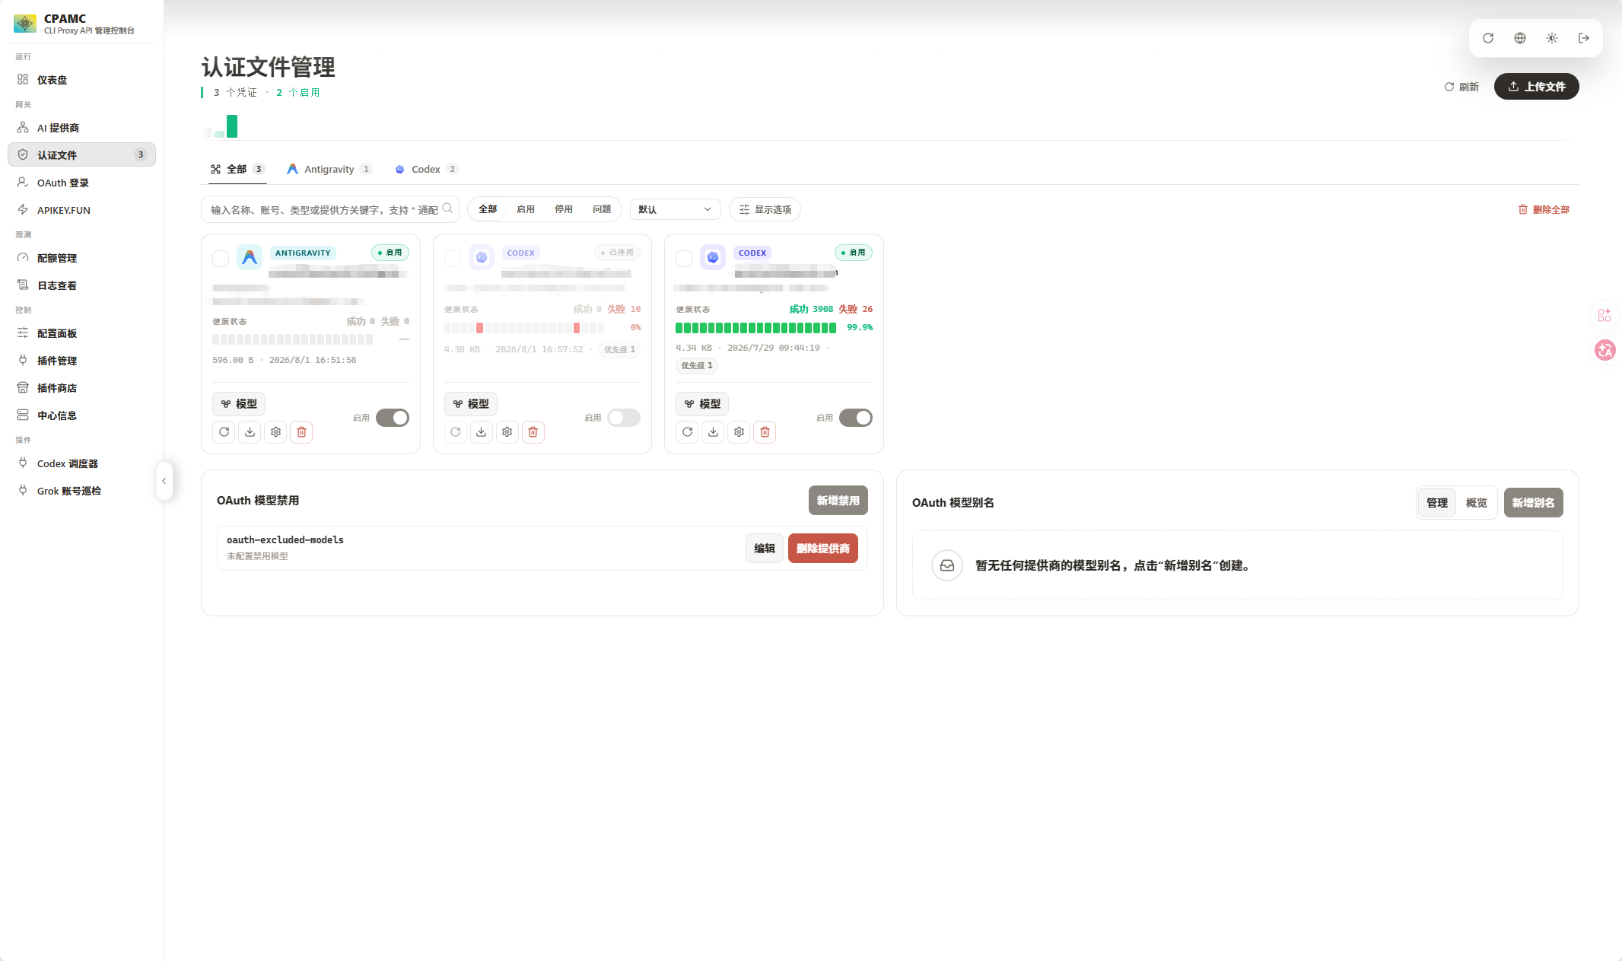Select the 概览 tab in model aliases
The width and height of the screenshot is (1622, 961).
click(1477, 503)
